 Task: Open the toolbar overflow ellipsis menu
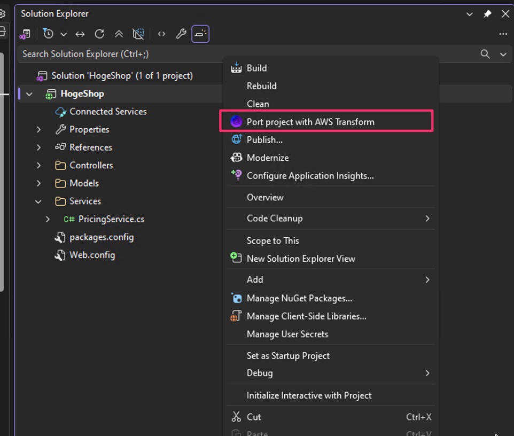click(x=503, y=34)
